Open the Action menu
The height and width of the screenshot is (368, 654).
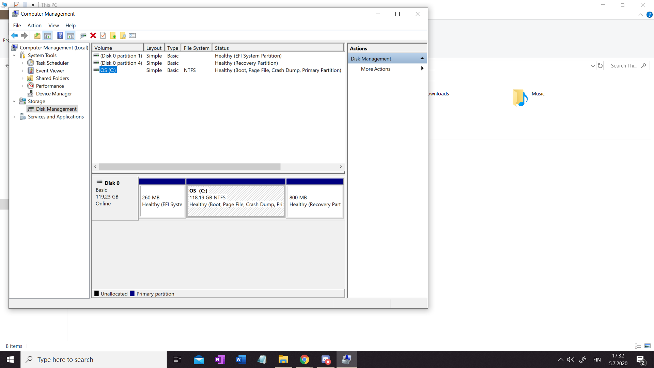coord(34,26)
